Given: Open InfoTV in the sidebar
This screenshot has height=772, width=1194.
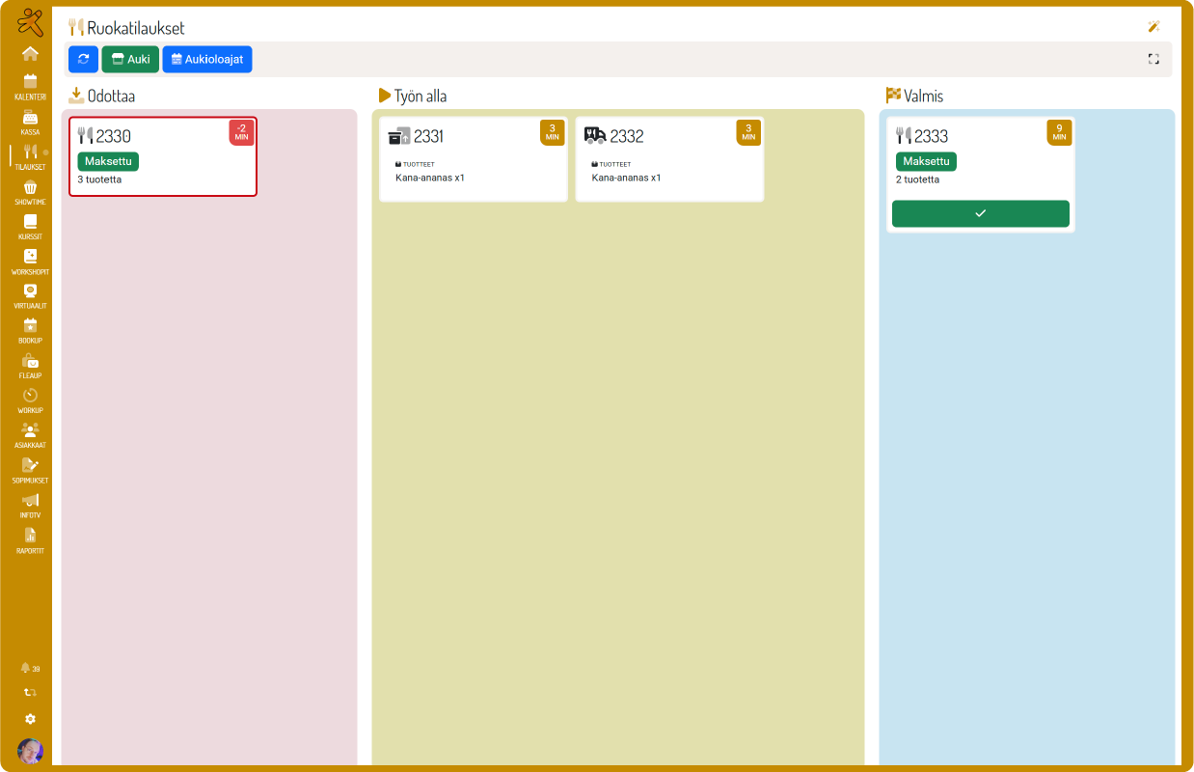Looking at the screenshot, I should click(x=30, y=506).
